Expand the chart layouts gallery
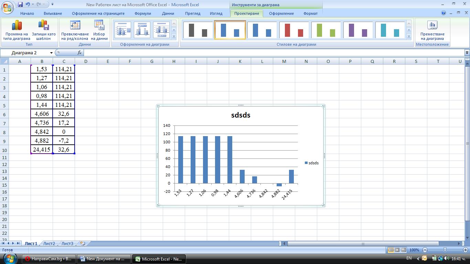470x264 pixels. (174, 36)
